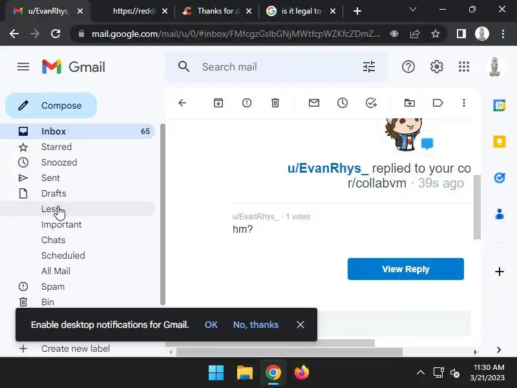The width and height of the screenshot is (517, 388).
Task: Open Gmail settings gear
Action: [437, 67]
